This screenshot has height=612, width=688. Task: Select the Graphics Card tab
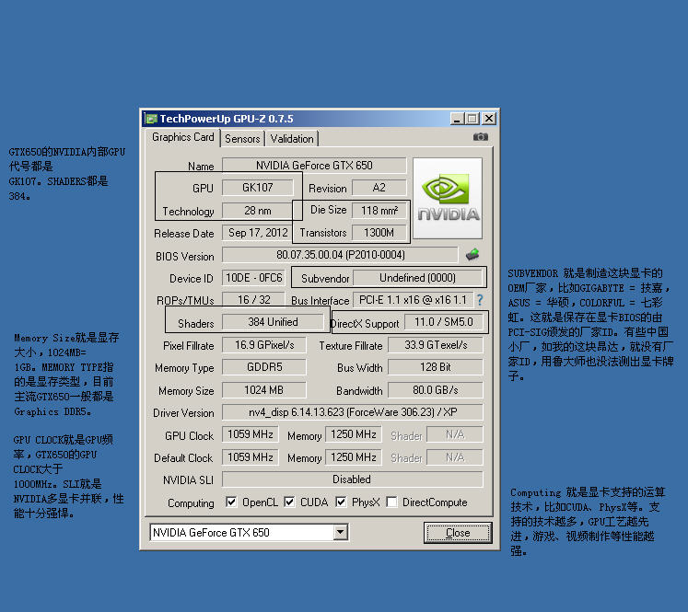click(183, 137)
